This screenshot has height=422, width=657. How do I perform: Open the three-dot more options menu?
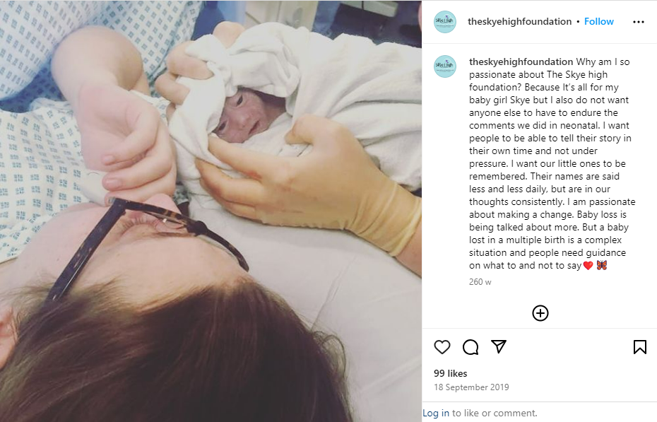click(x=639, y=22)
